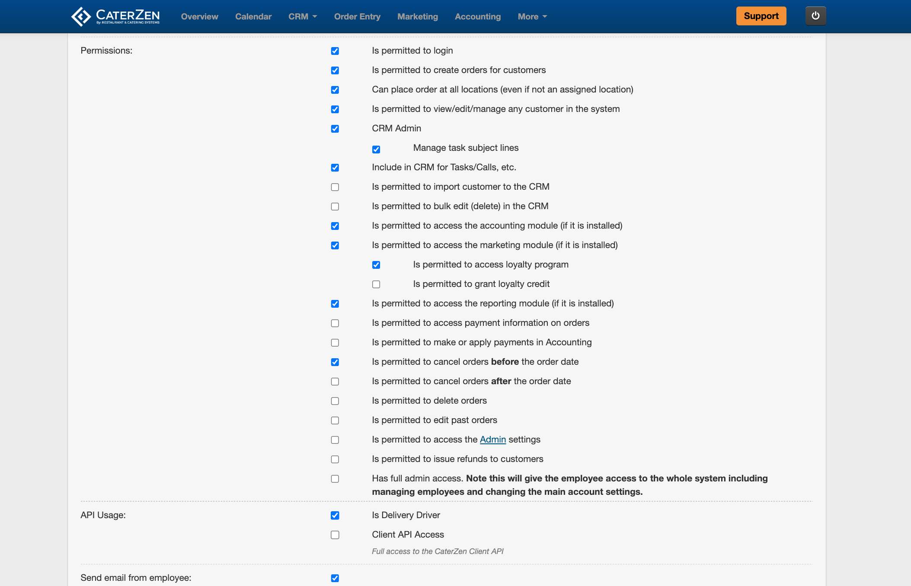Enable 'grant loyalty credit' permission
Image resolution: width=911 pixels, height=586 pixels.
tap(376, 284)
